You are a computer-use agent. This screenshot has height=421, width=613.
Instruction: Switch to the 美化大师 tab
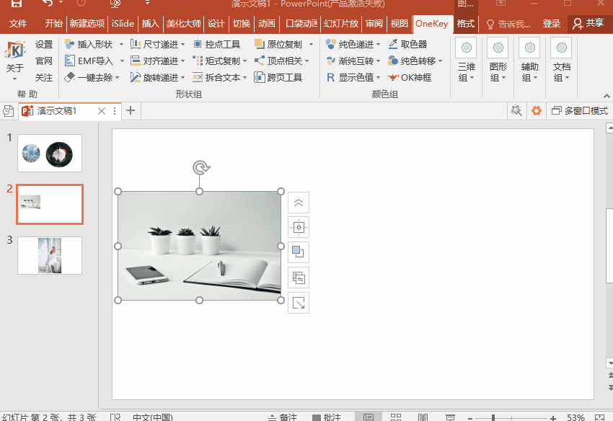[183, 24]
